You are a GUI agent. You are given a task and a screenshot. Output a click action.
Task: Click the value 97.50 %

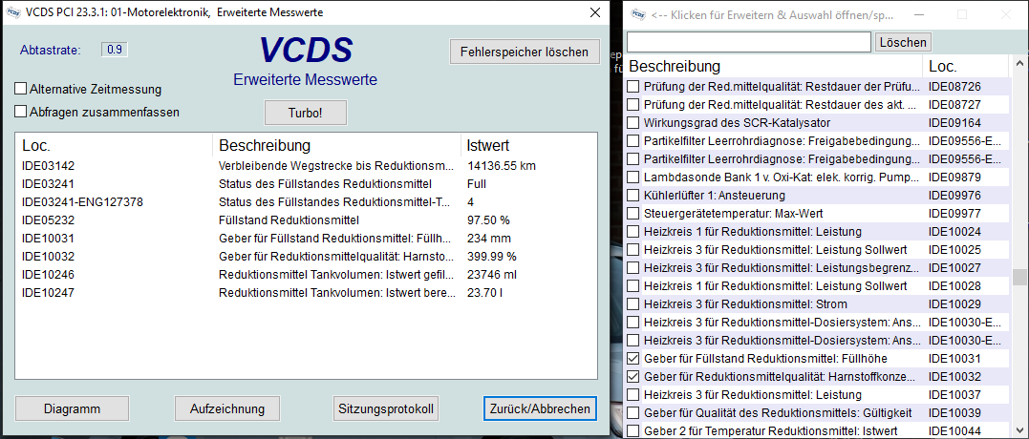(488, 220)
